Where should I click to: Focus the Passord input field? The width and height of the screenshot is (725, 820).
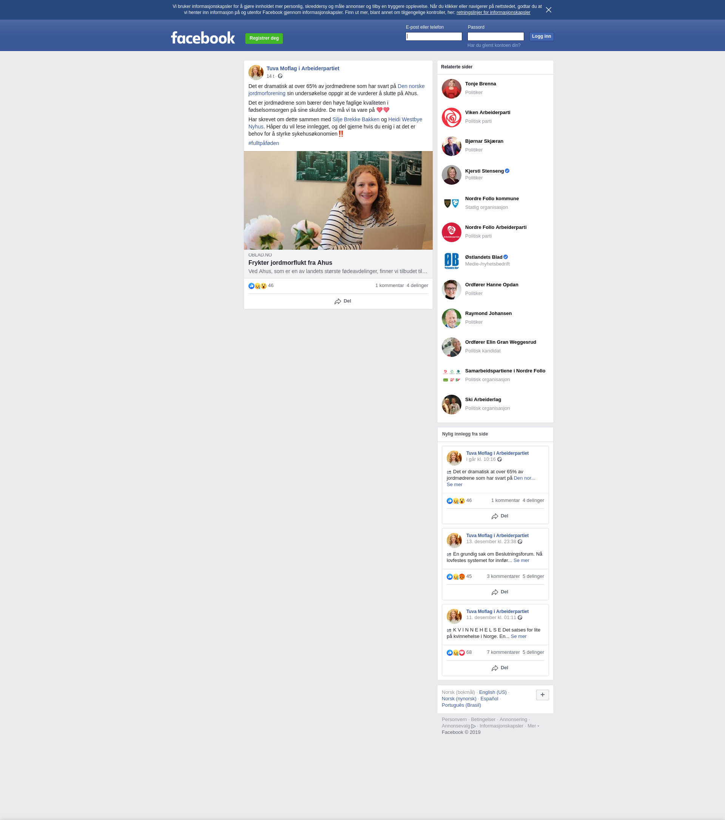pos(496,37)
